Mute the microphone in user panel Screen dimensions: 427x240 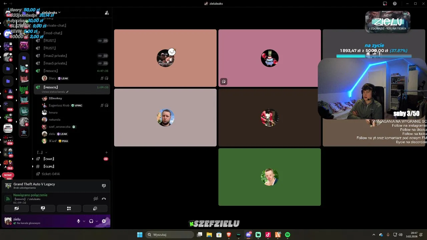click(79, 221)
